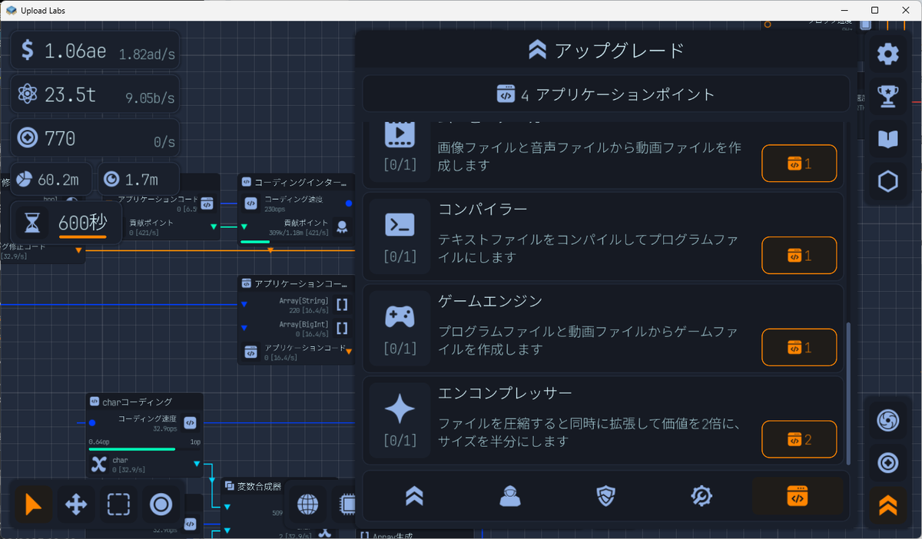Click the Array[BigInt] blue input triangle

(x=244, y=329)
